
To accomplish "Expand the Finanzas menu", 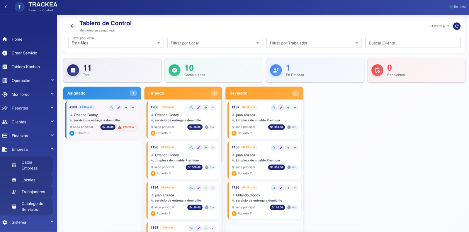I will tap(28, 135).
